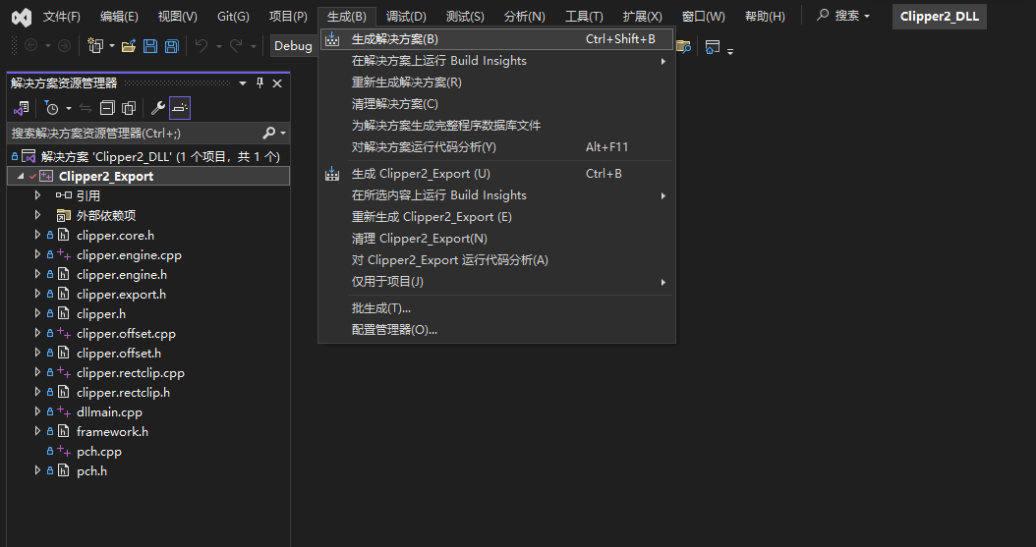Toggle the preview selected items button
The image size is (1036, 547).
click(180, 108)
